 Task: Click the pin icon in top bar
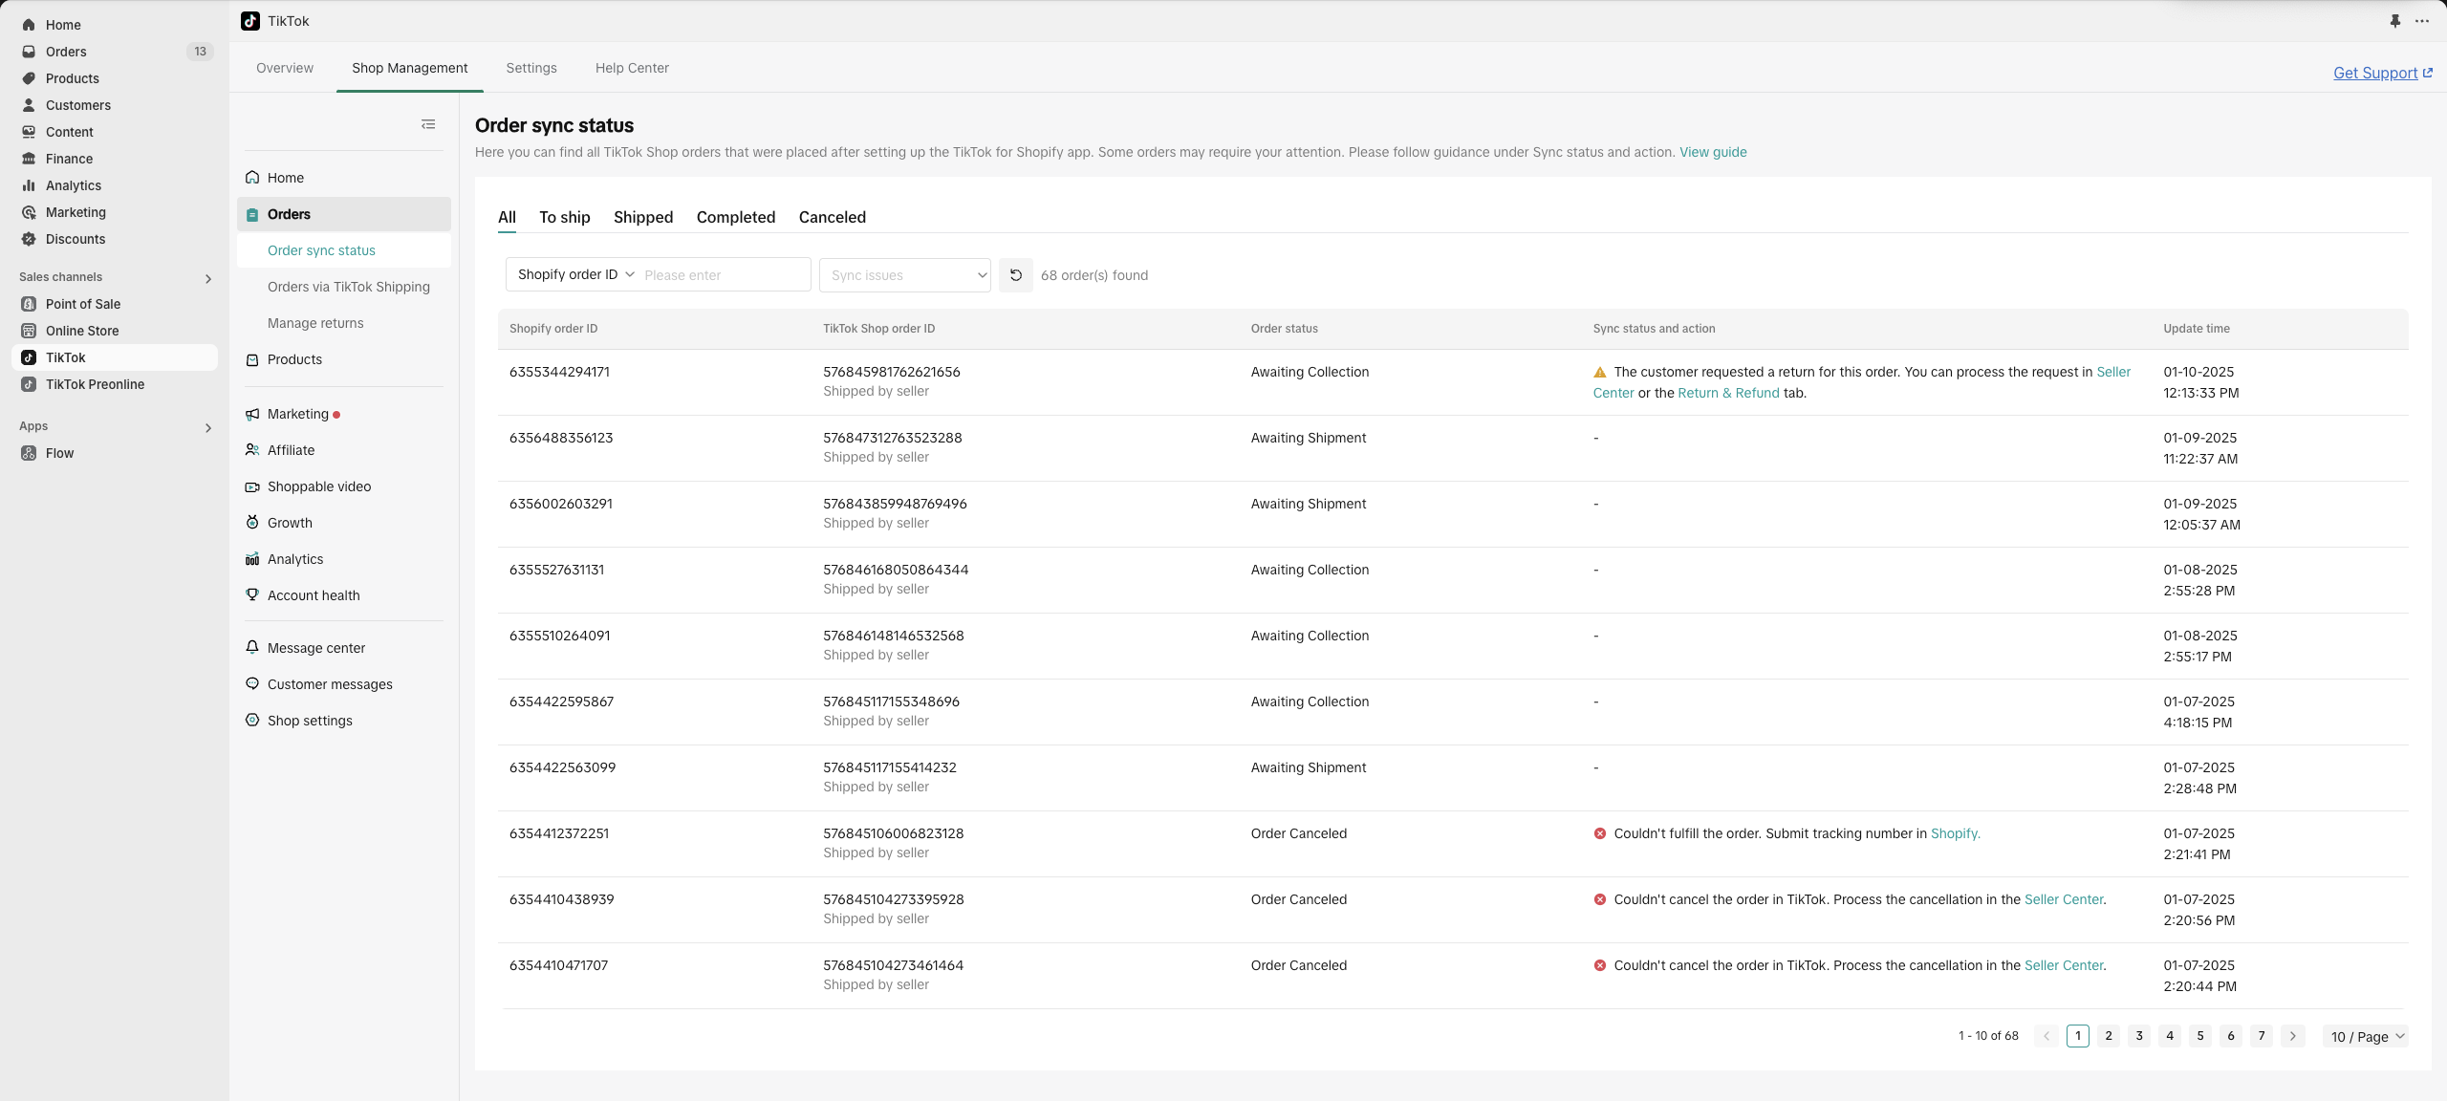2394,21
